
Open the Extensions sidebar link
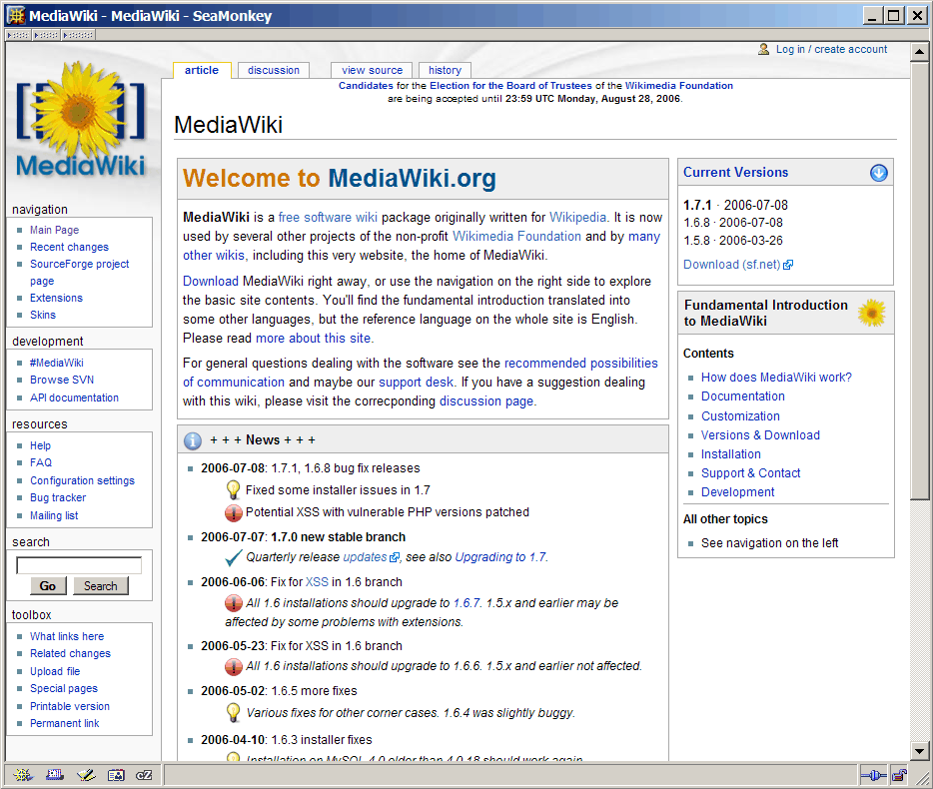pos(57,298)
